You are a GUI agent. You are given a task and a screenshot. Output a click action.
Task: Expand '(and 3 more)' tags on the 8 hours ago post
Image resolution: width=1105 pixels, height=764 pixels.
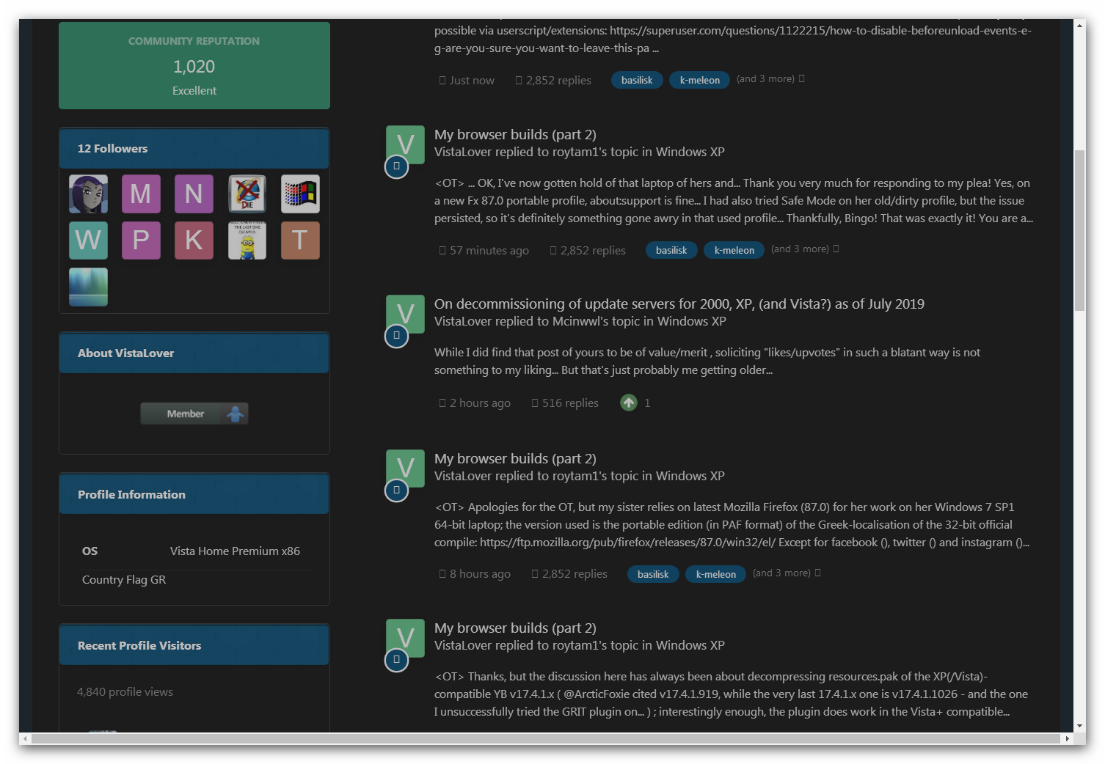[x=787, y=573]
